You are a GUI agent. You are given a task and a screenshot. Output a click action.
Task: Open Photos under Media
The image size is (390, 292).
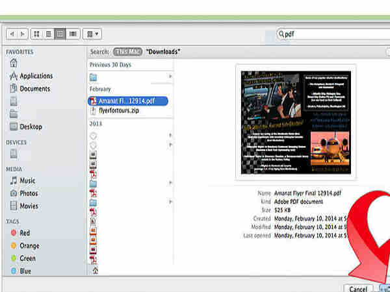(x=28, y=193)
